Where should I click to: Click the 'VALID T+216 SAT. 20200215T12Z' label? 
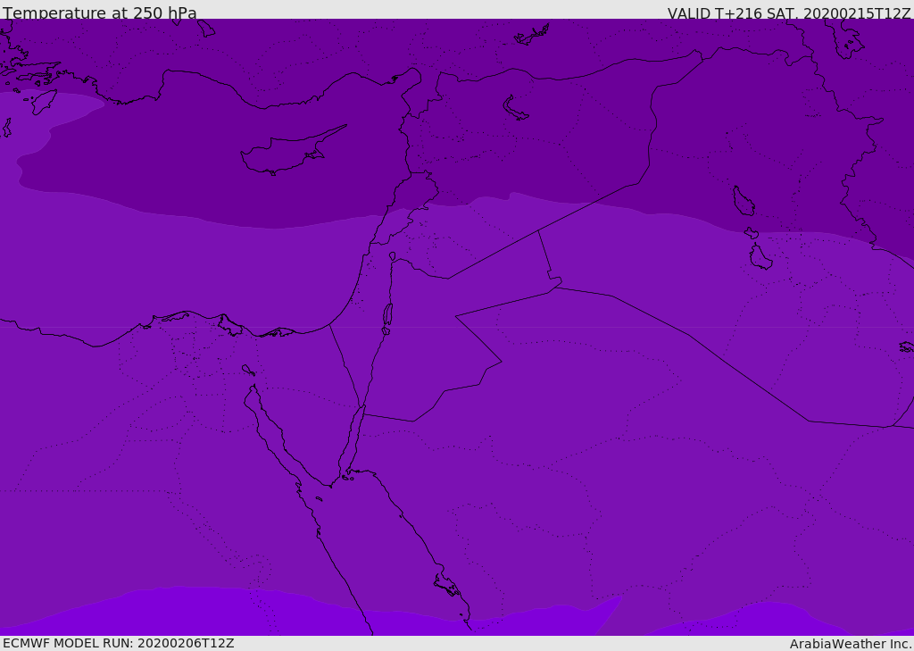coord(789,13)
